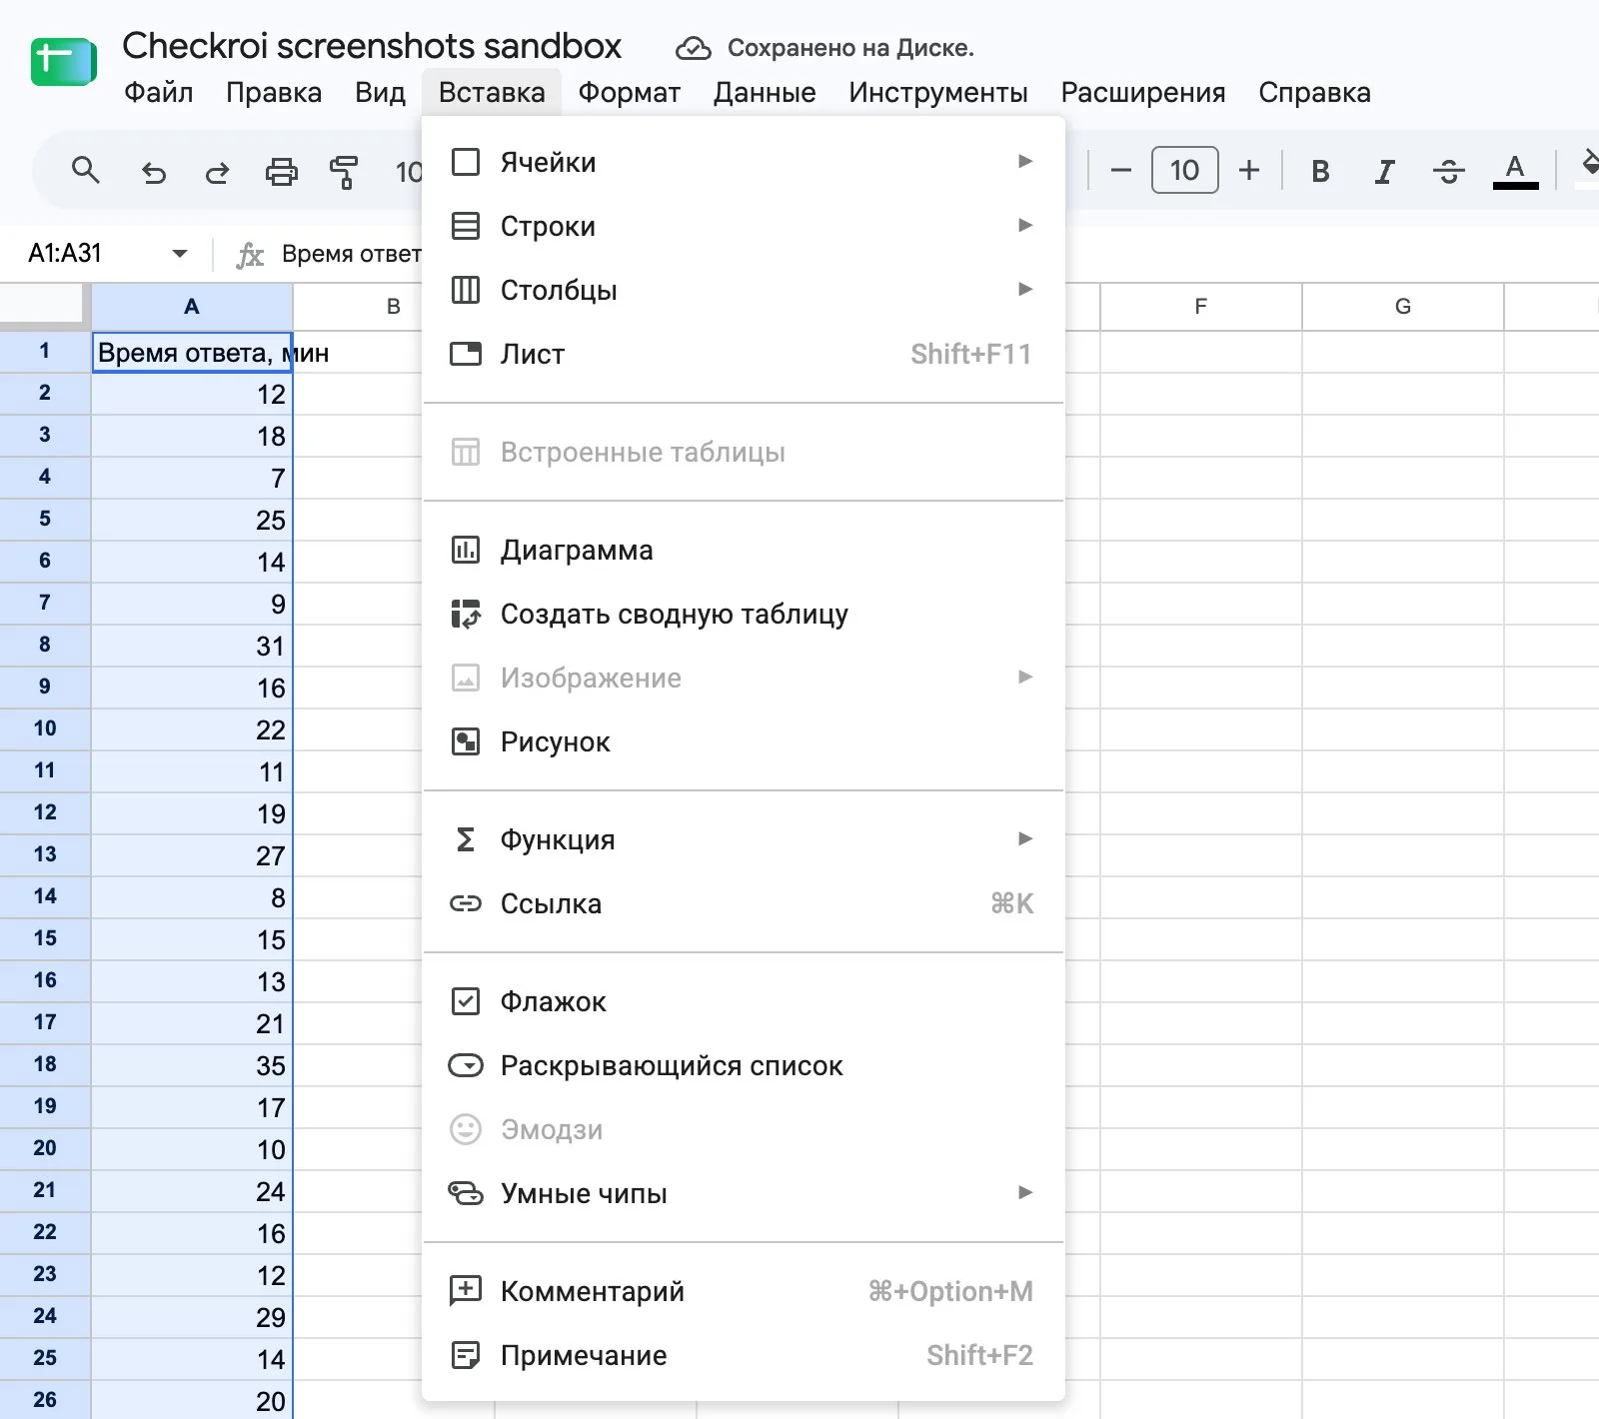Select row 14 header
Image resolution: width=1599 pixels, height=1419 pixels.
click(x=45, y=896)
